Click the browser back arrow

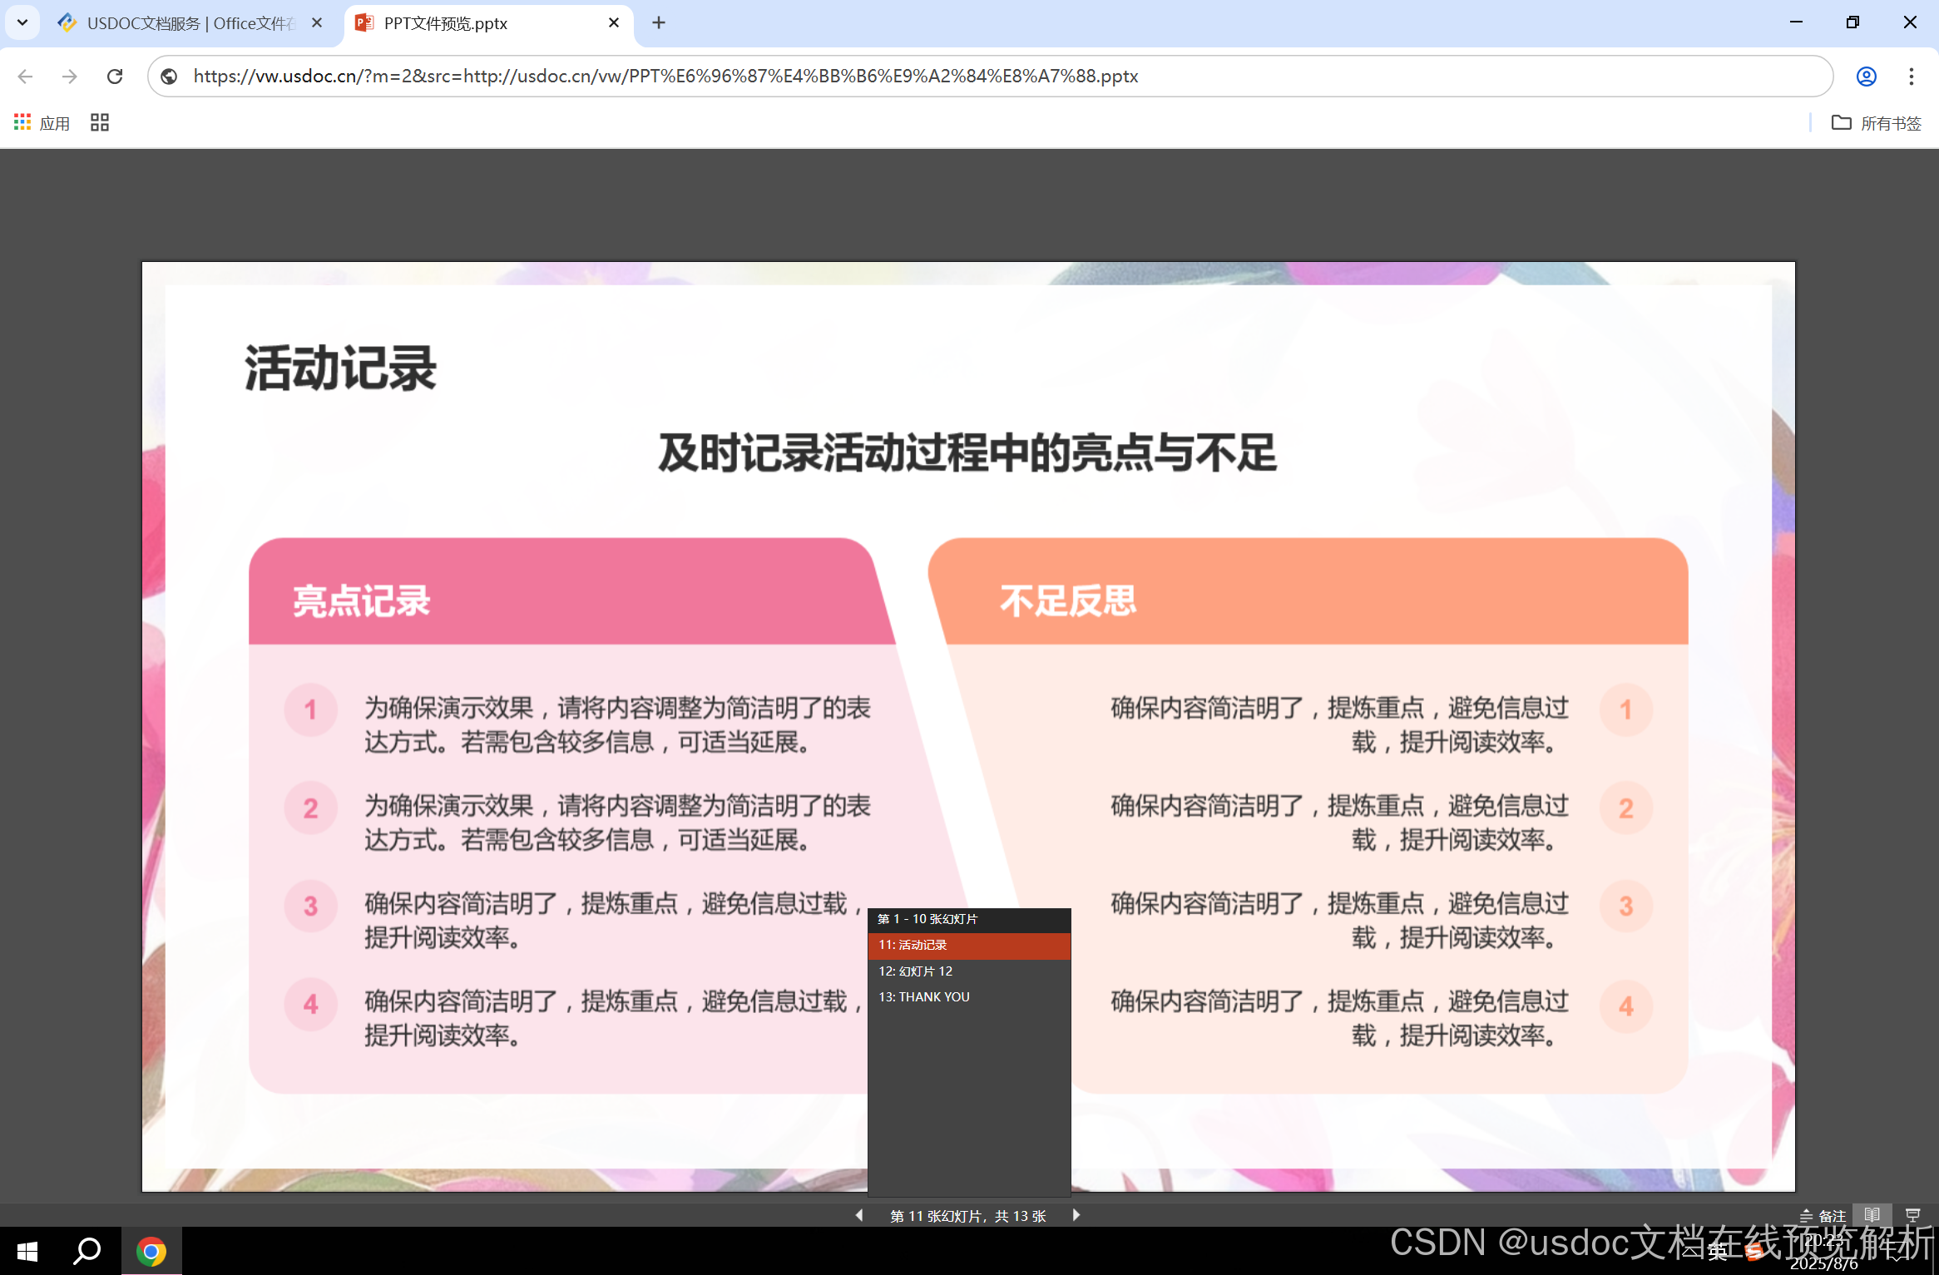tap(25, 76)
